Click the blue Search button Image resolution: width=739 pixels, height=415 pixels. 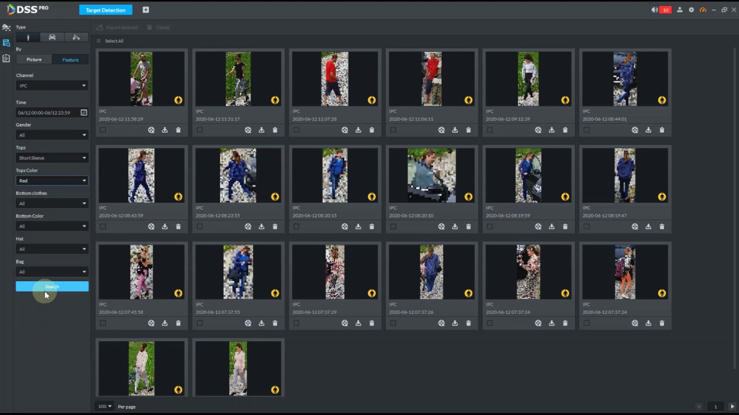coord(52,286)
